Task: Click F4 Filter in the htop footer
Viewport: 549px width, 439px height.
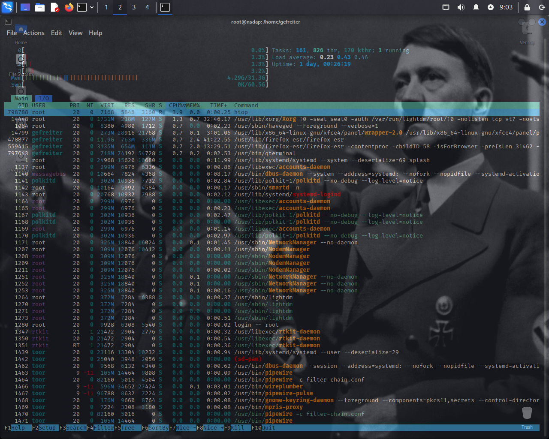Action: [100, 428]
